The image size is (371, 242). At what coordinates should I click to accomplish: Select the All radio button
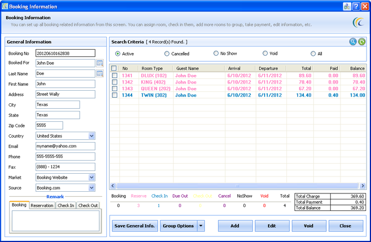pyautogui.click(x=313, y=54)
